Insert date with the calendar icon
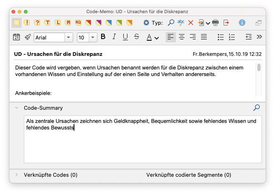Image resolution: width=275 pixels, height=194 pixels. tap(16, 37)
